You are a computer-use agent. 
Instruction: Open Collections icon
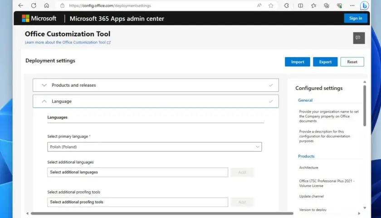point(327,5)
